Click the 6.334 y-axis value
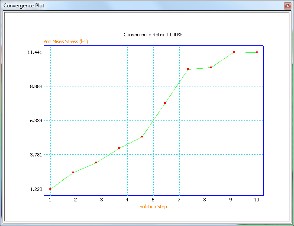 36,121
